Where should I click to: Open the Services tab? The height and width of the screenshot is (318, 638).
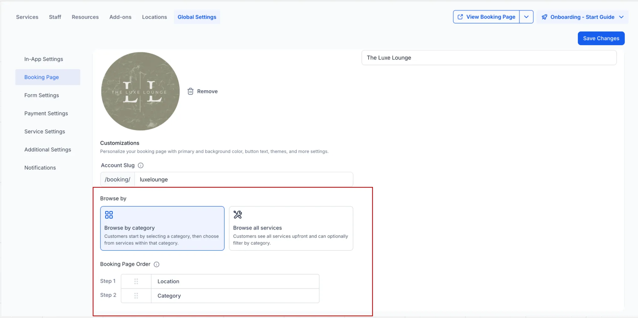tap(27, 17)
